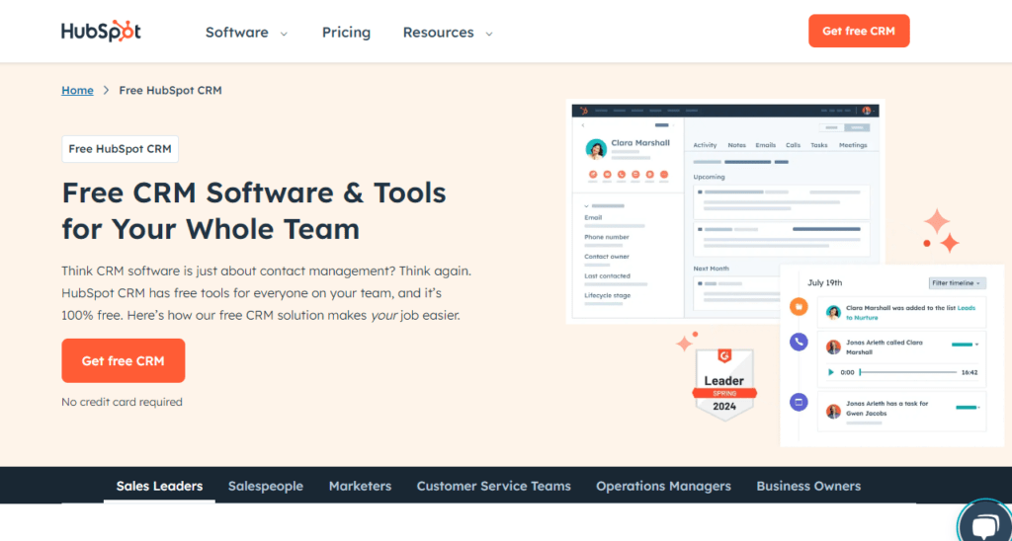1012x541 pixels.
Task: Click the 'Phone number' field label
Action: click(x=607, y=237)
